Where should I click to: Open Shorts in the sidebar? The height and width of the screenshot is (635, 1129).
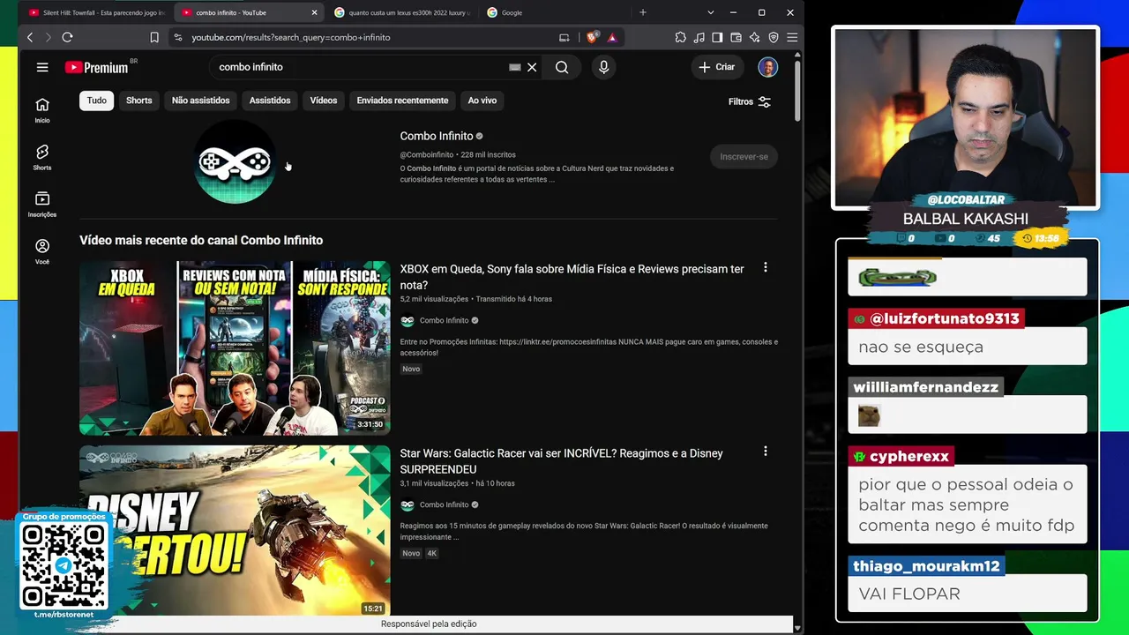[42, 157]
